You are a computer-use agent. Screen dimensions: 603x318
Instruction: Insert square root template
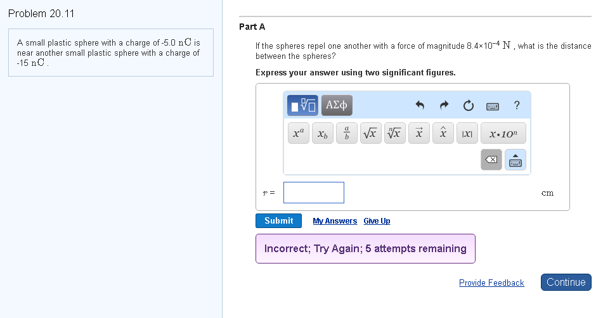[x=371, y=133]
